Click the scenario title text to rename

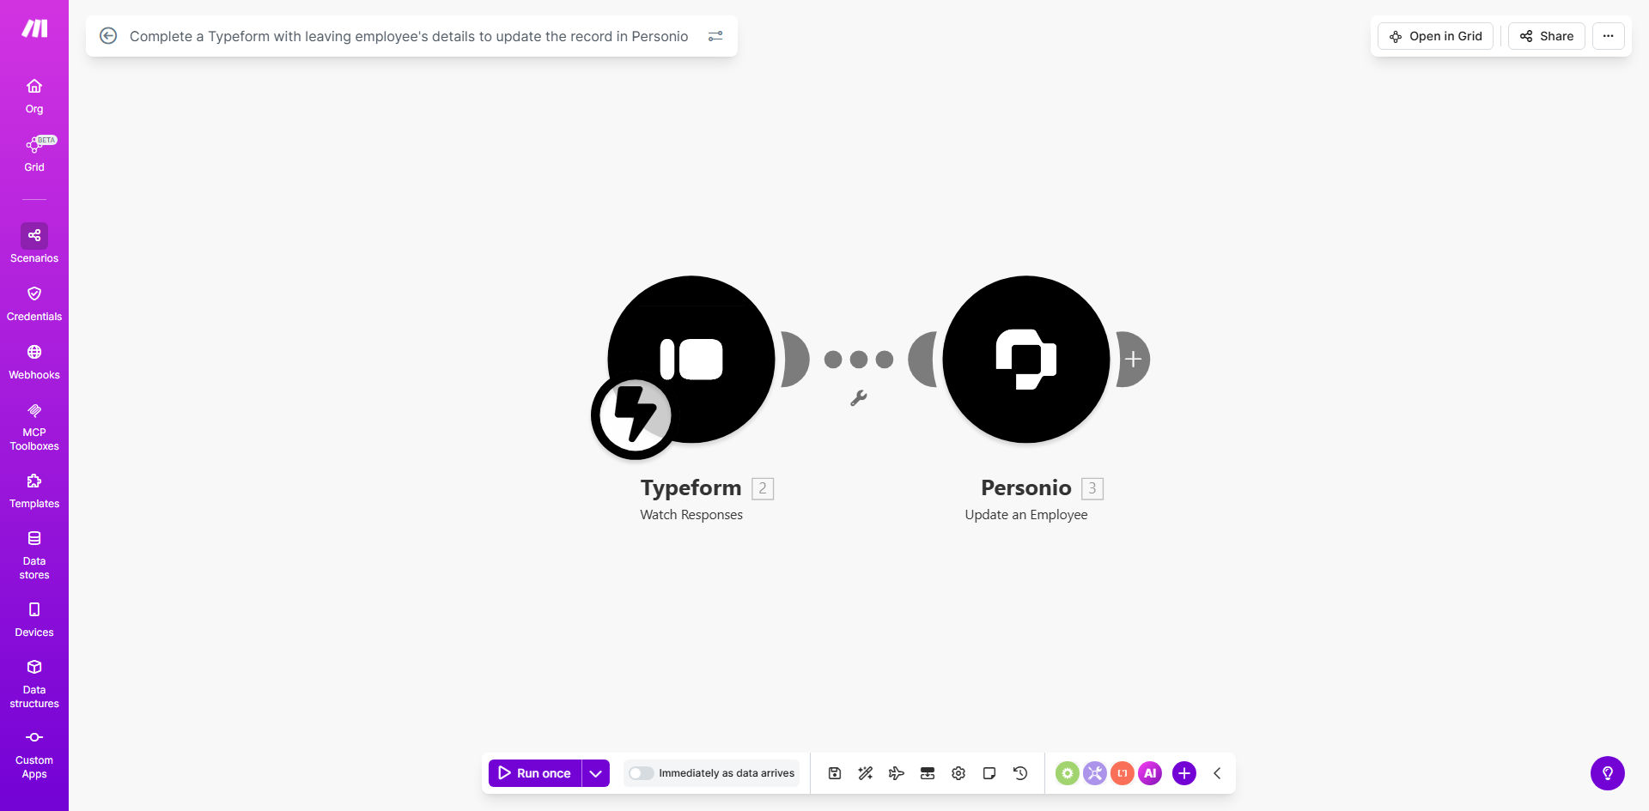tap(409, 36)
